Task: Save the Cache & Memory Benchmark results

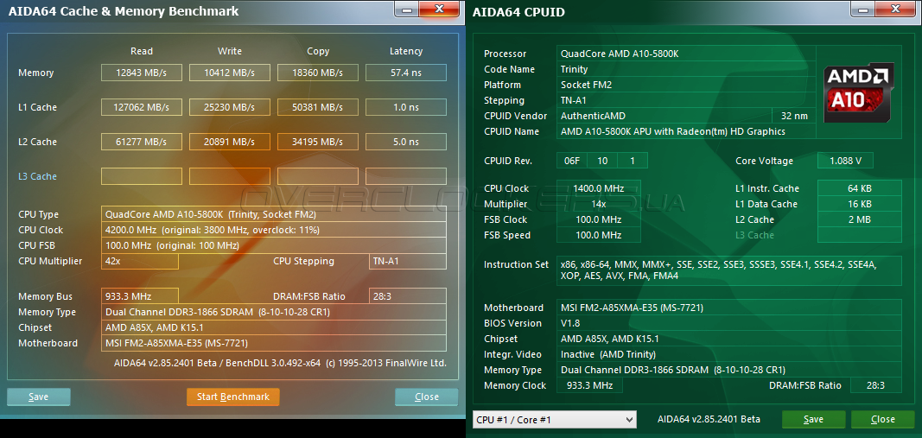Action: (x=38, y=397)
